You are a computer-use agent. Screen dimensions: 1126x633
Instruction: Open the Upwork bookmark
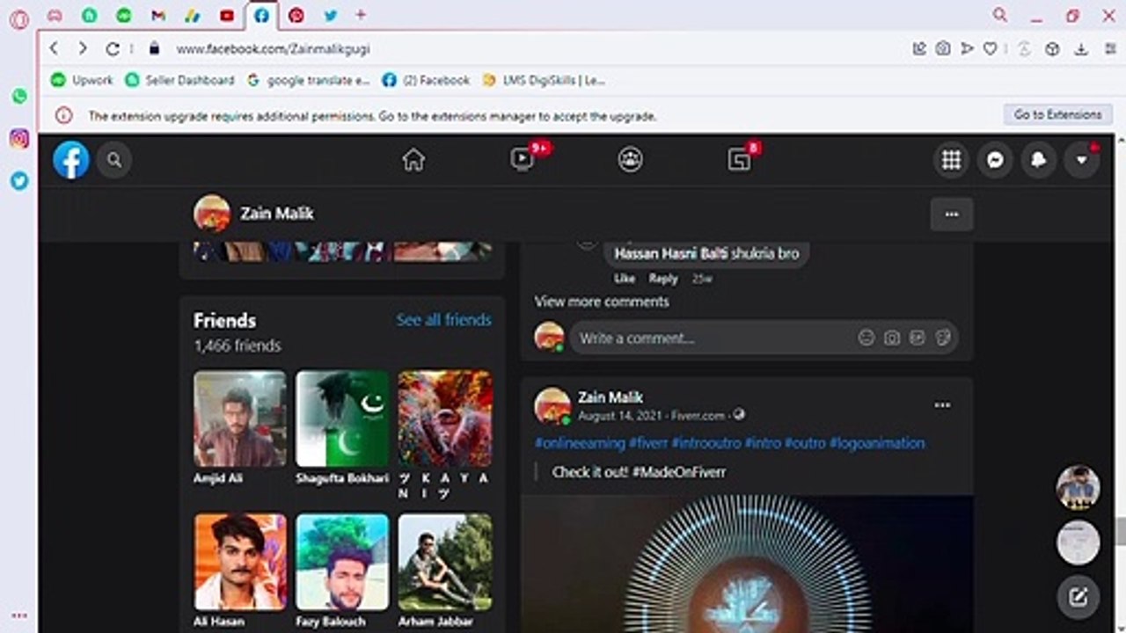pyautogui.click(x=82, y=80)
